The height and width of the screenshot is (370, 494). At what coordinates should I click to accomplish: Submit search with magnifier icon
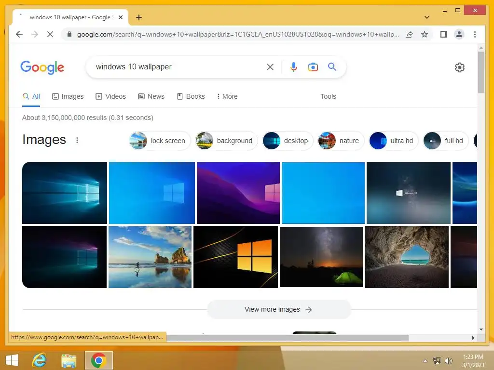332,66
